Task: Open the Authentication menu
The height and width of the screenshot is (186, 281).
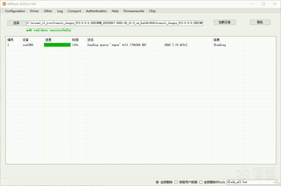Action: (x=96, y=11)
